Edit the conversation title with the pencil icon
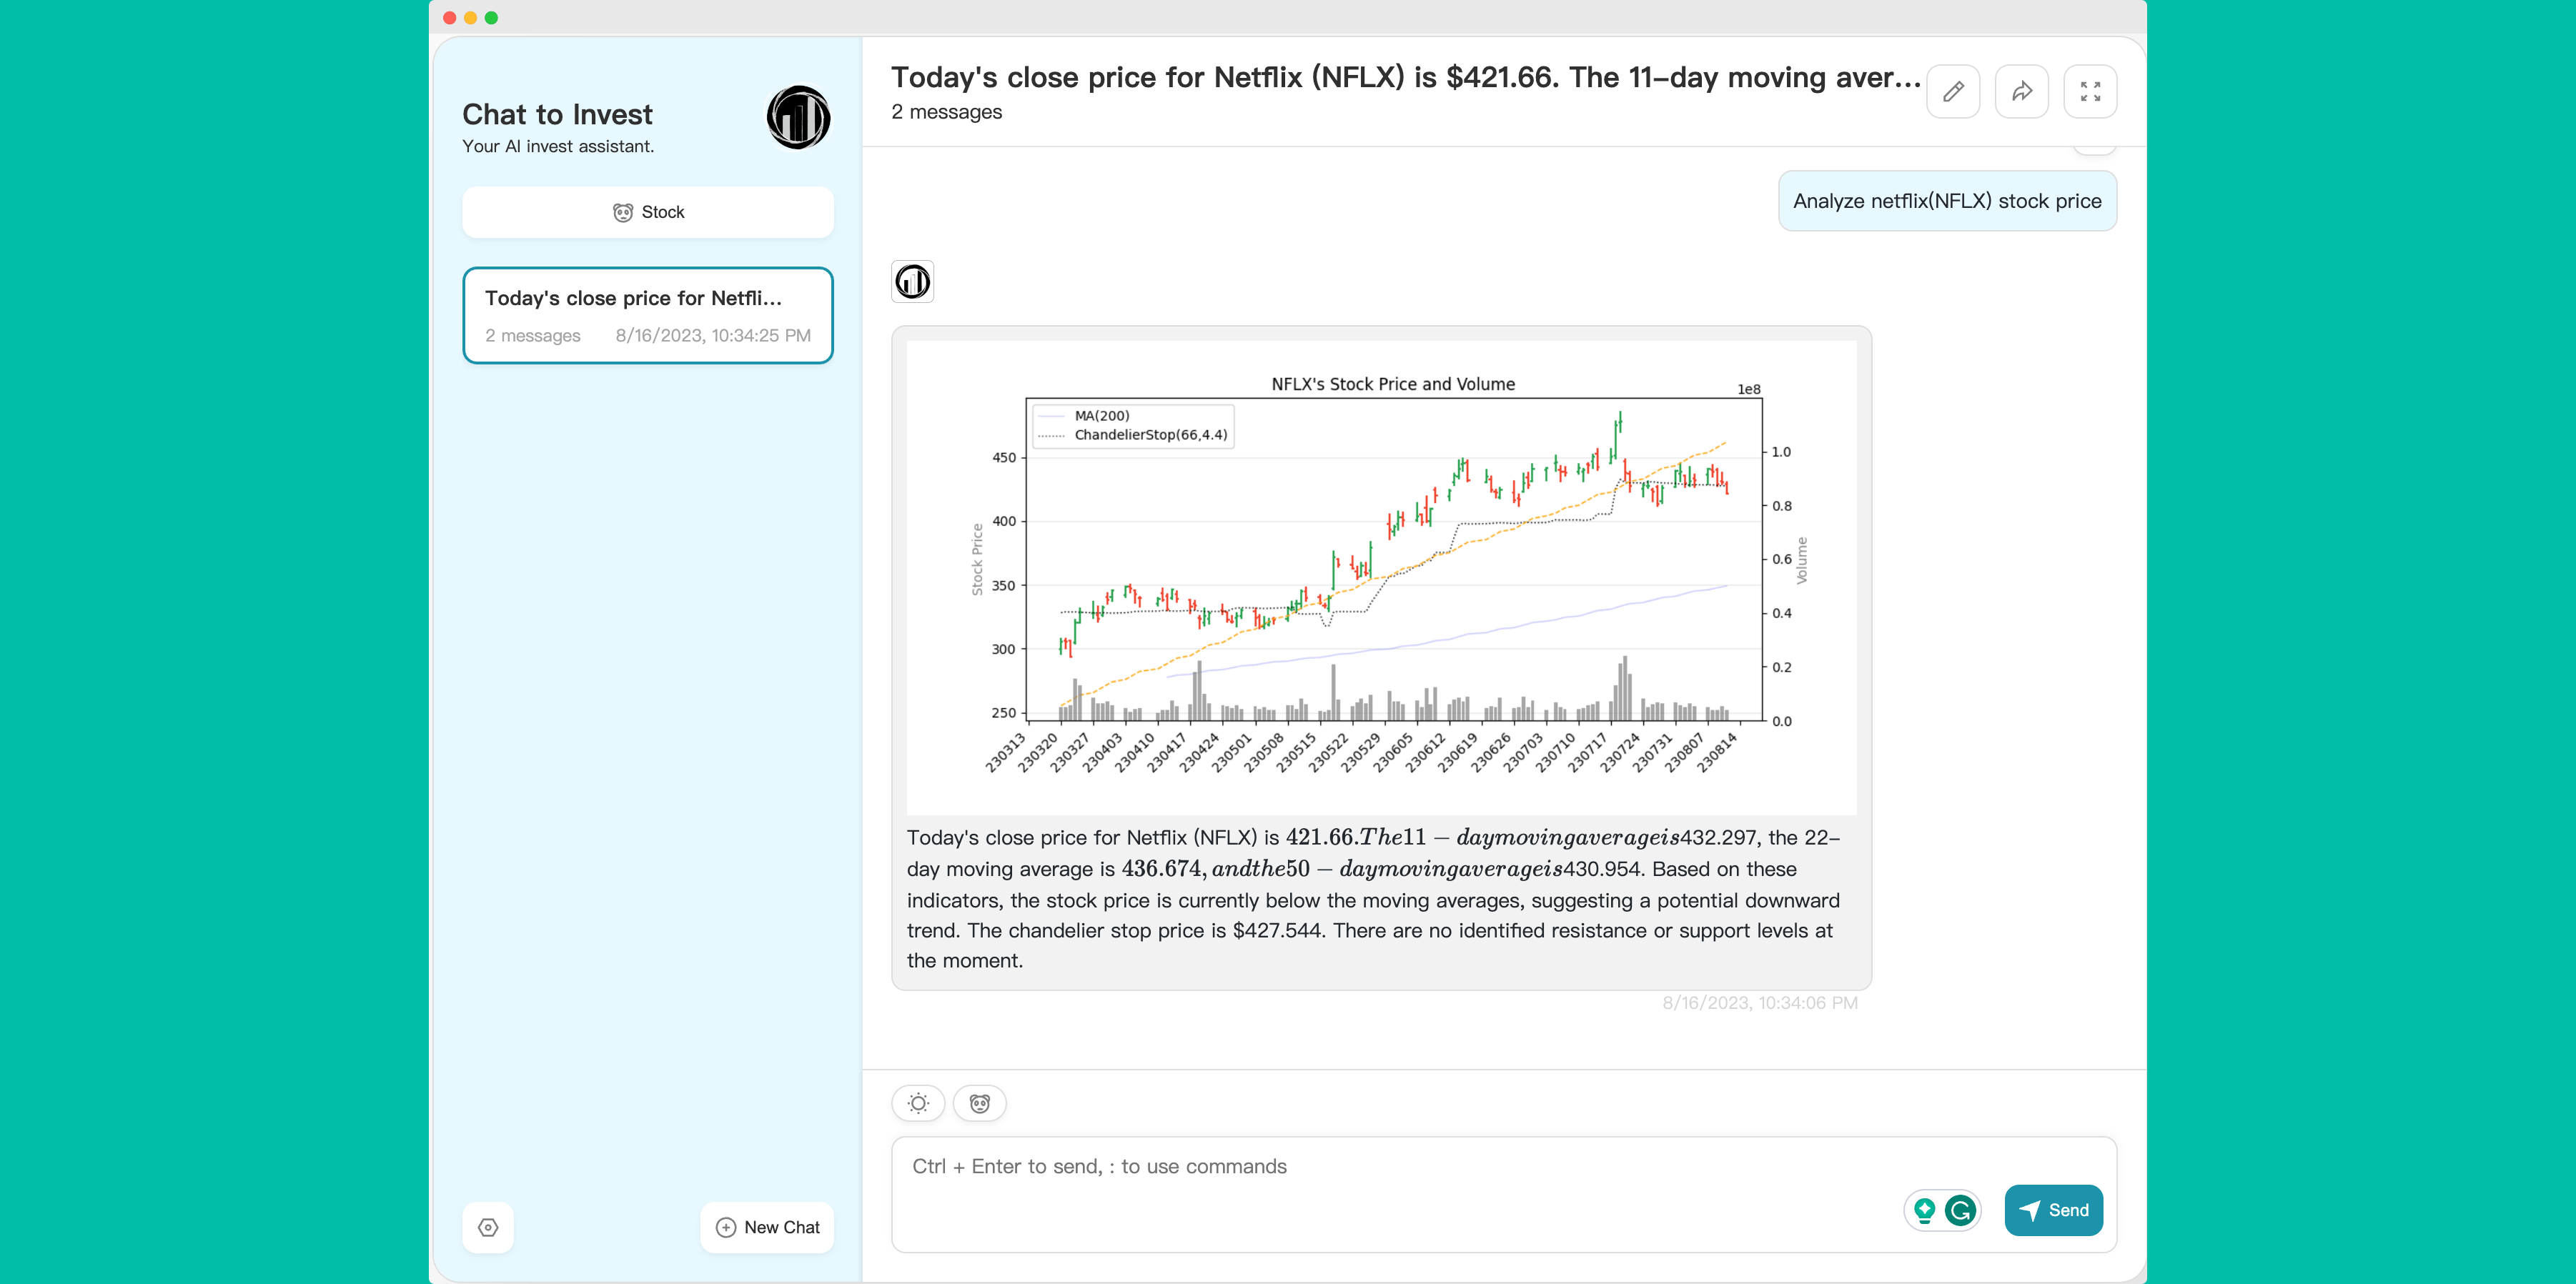 click(x=1954, y=91)
